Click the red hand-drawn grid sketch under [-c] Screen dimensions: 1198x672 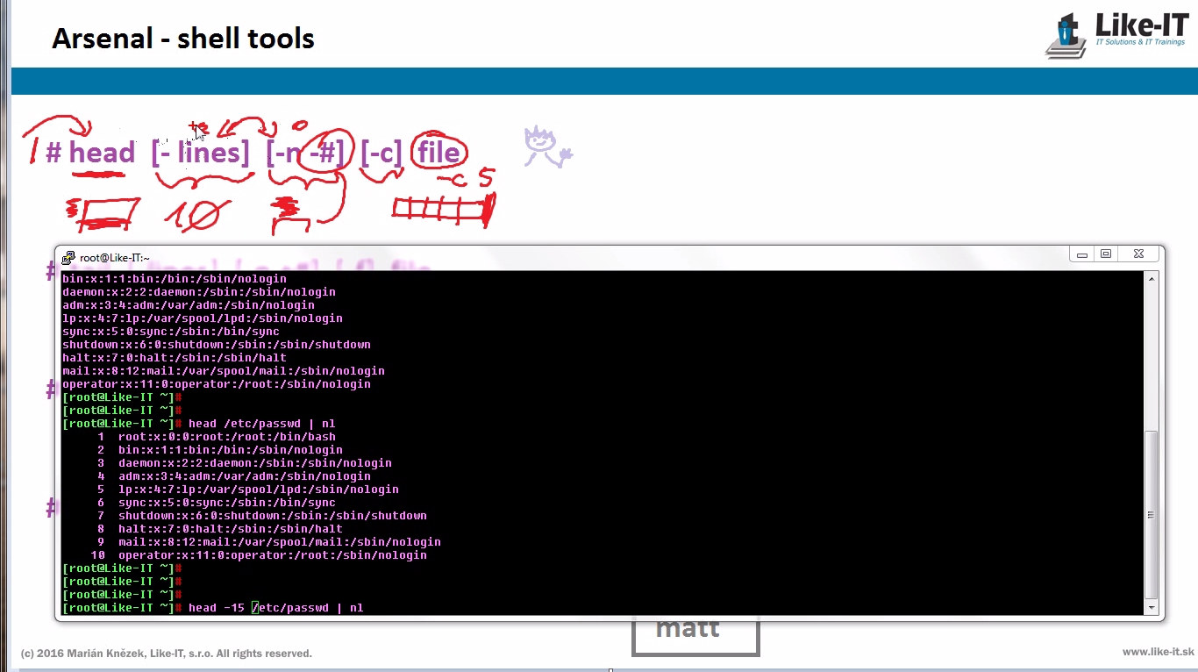tap(443, 209)
